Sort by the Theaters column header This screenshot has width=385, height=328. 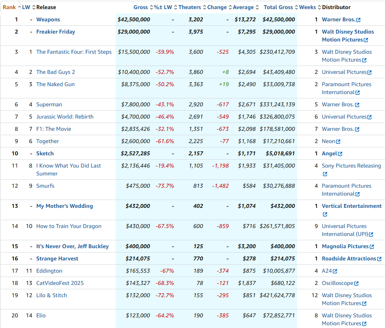tap(189, 7)
